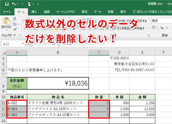Image resolution: width=172 pixels, height=124 pixels.
Task: Click cell with 下記のとおり御見積申し上げます。
Action: [x=35, y=70]
